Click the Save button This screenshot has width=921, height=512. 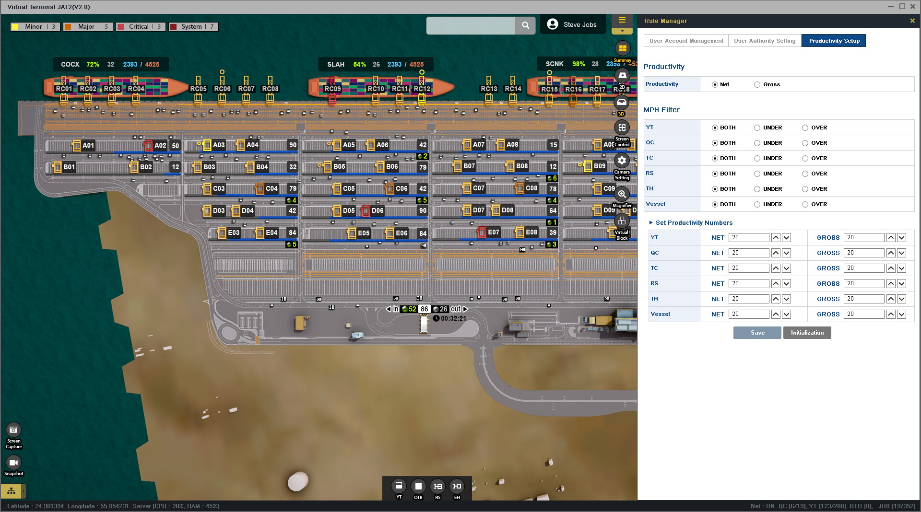click(x=757, y=333)
